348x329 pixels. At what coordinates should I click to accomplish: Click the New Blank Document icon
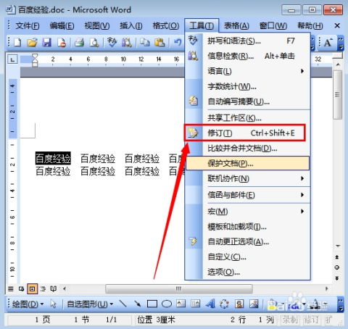pyautogui.click(x=17, y=43)
